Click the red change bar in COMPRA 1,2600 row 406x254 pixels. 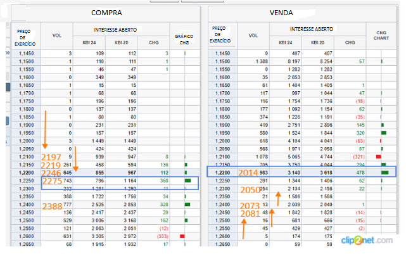182,236
